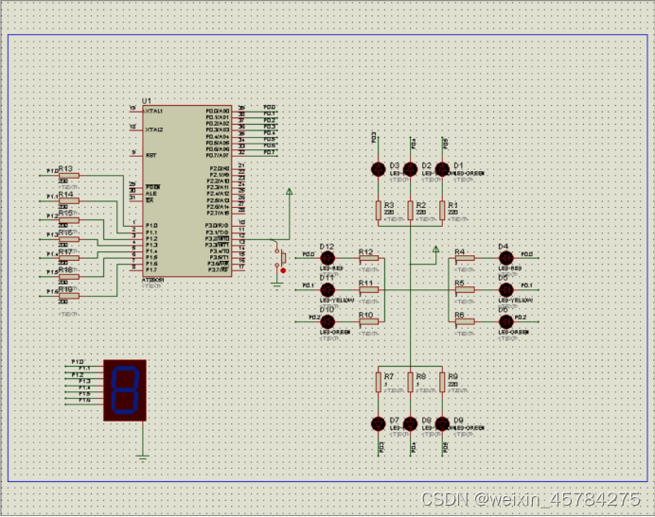Image resolution: width=655 pixels, height=517 pixels.
Task: Select the push button switch near P3.2
Action: (x=280, y=257)
